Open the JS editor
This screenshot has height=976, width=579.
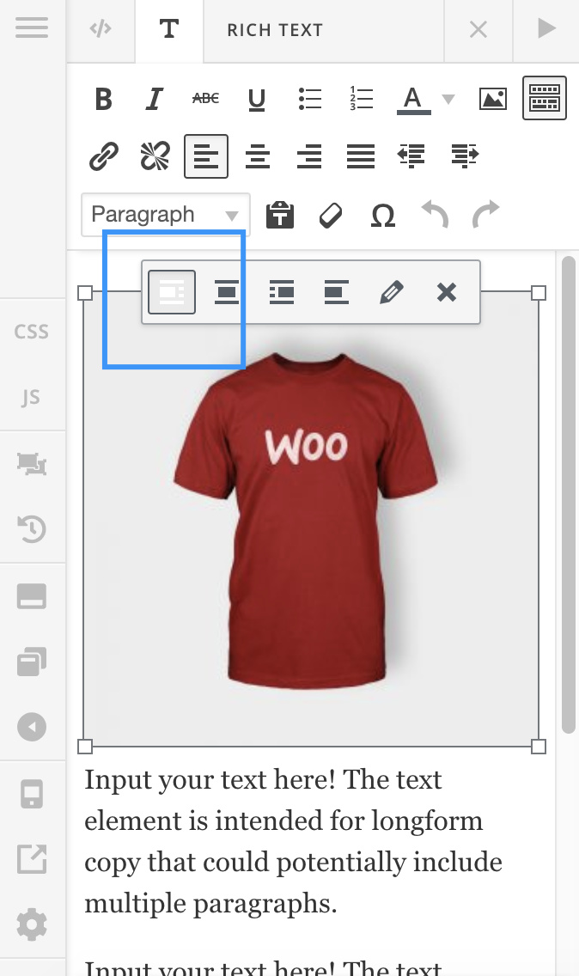[x=32, y=398]
